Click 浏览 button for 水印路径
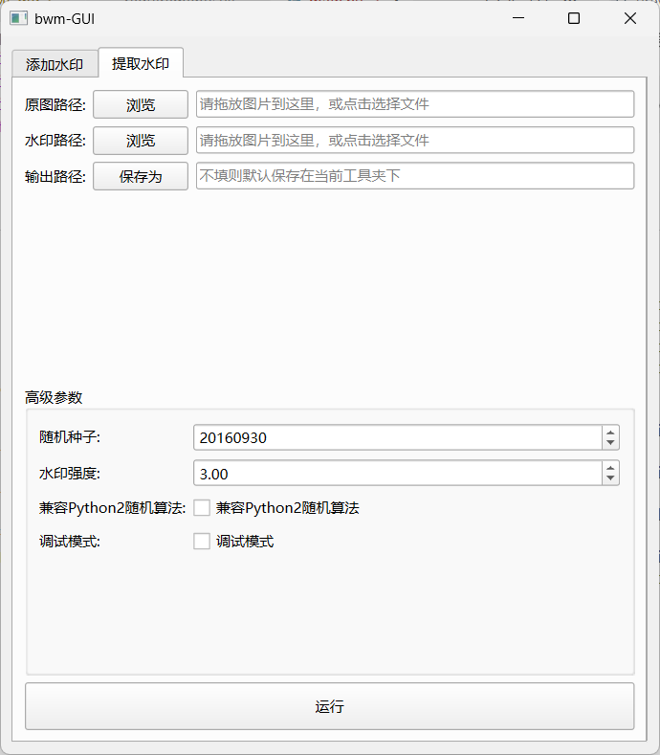Screen dimensions: 660x755 coord(141,141)
